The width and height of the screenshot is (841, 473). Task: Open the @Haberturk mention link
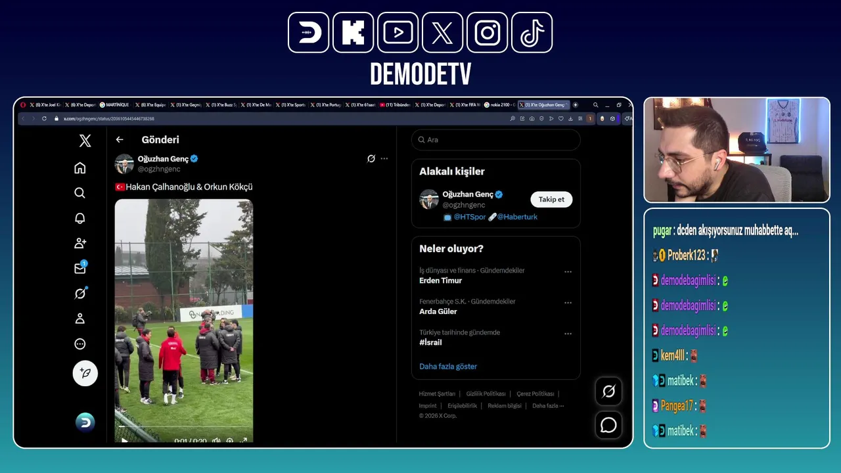click(517, 217)
